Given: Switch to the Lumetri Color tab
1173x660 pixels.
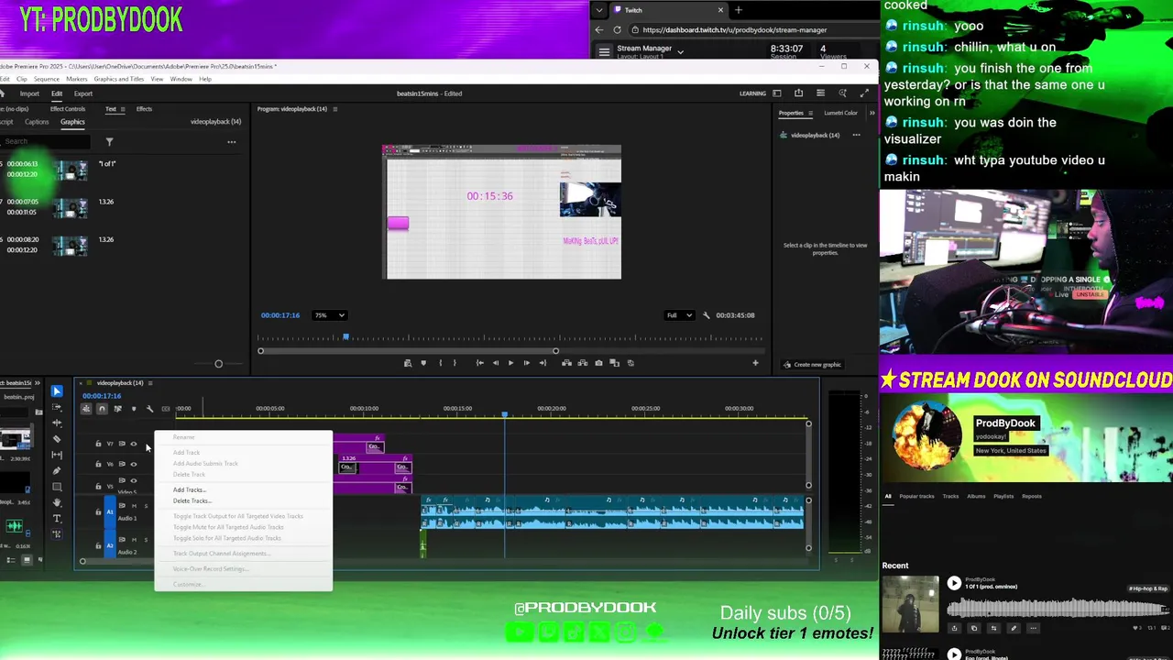Looking at the screenshot, I should [x=840, y=113].
